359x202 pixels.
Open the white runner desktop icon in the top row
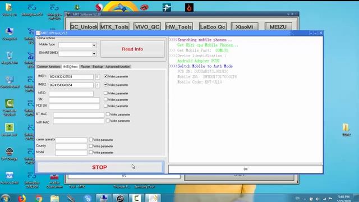(167, 7)
